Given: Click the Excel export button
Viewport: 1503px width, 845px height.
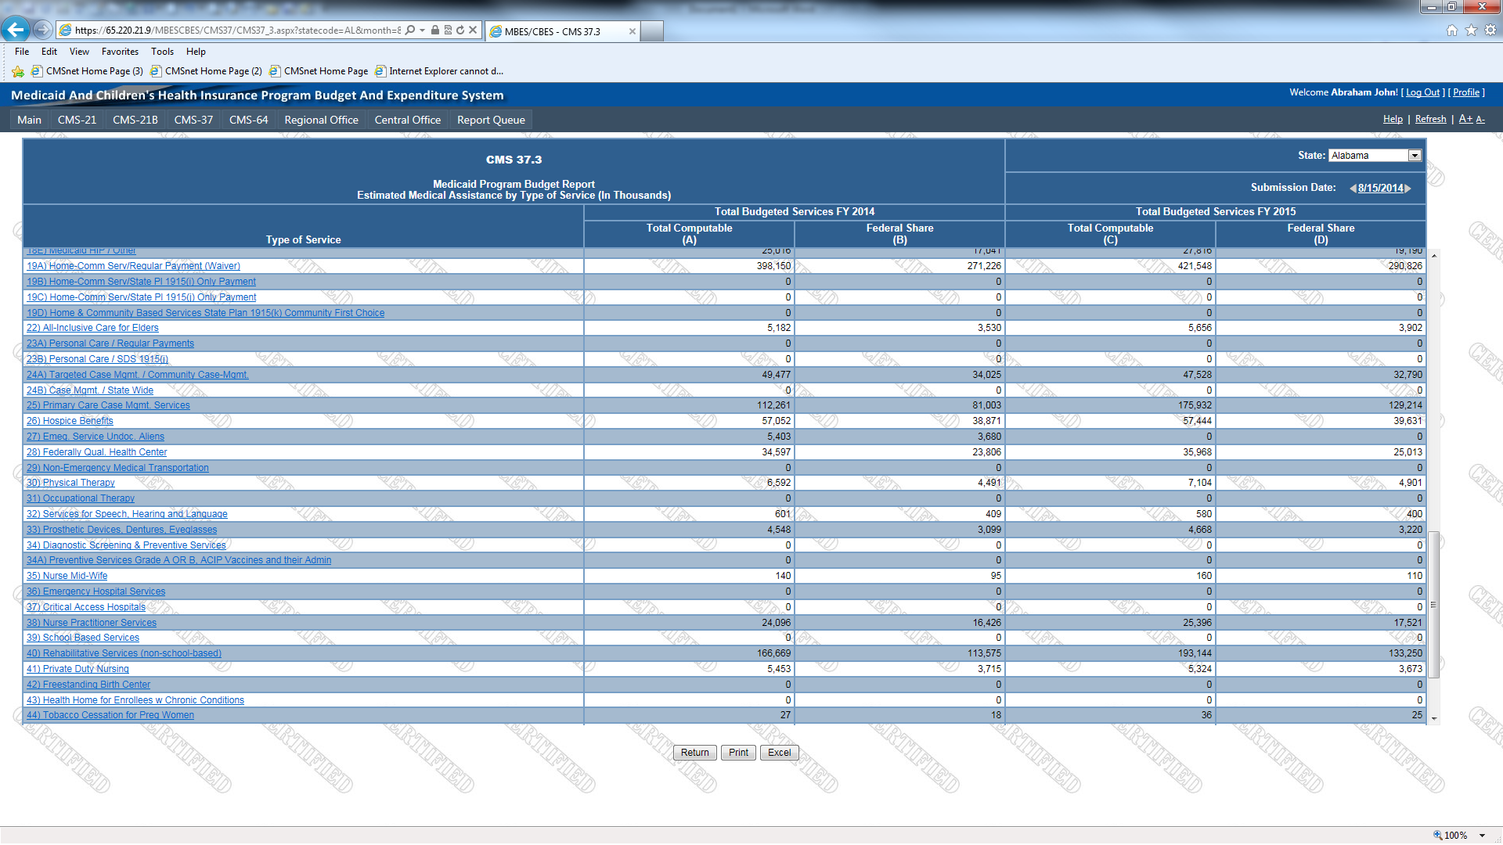Looking at the screenshot, I should coord(779,753).
